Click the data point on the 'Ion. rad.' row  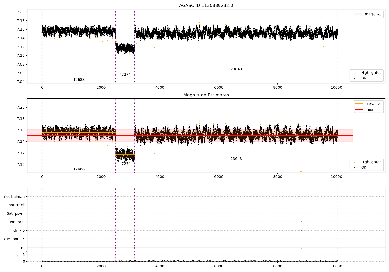(301, 222)
